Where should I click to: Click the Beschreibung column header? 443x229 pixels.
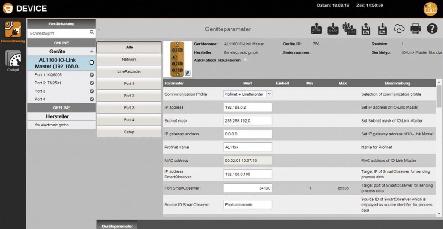[398, 83]
